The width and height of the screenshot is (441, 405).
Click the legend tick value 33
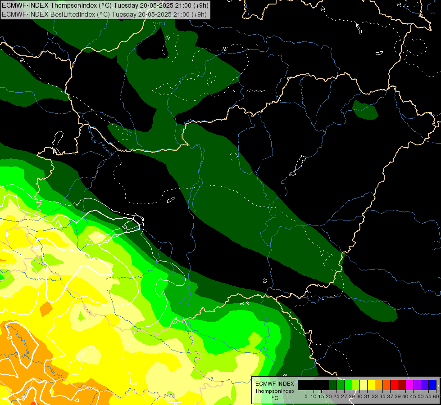[375, 396]
